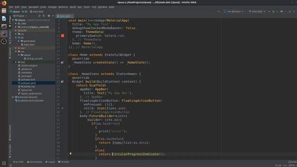Expand External Libraries node
The height and width of the screenshot is (167, 297).
(13, 97)
